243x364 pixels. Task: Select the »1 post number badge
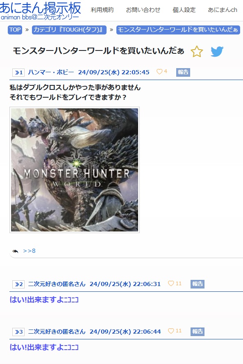point(18,72)
